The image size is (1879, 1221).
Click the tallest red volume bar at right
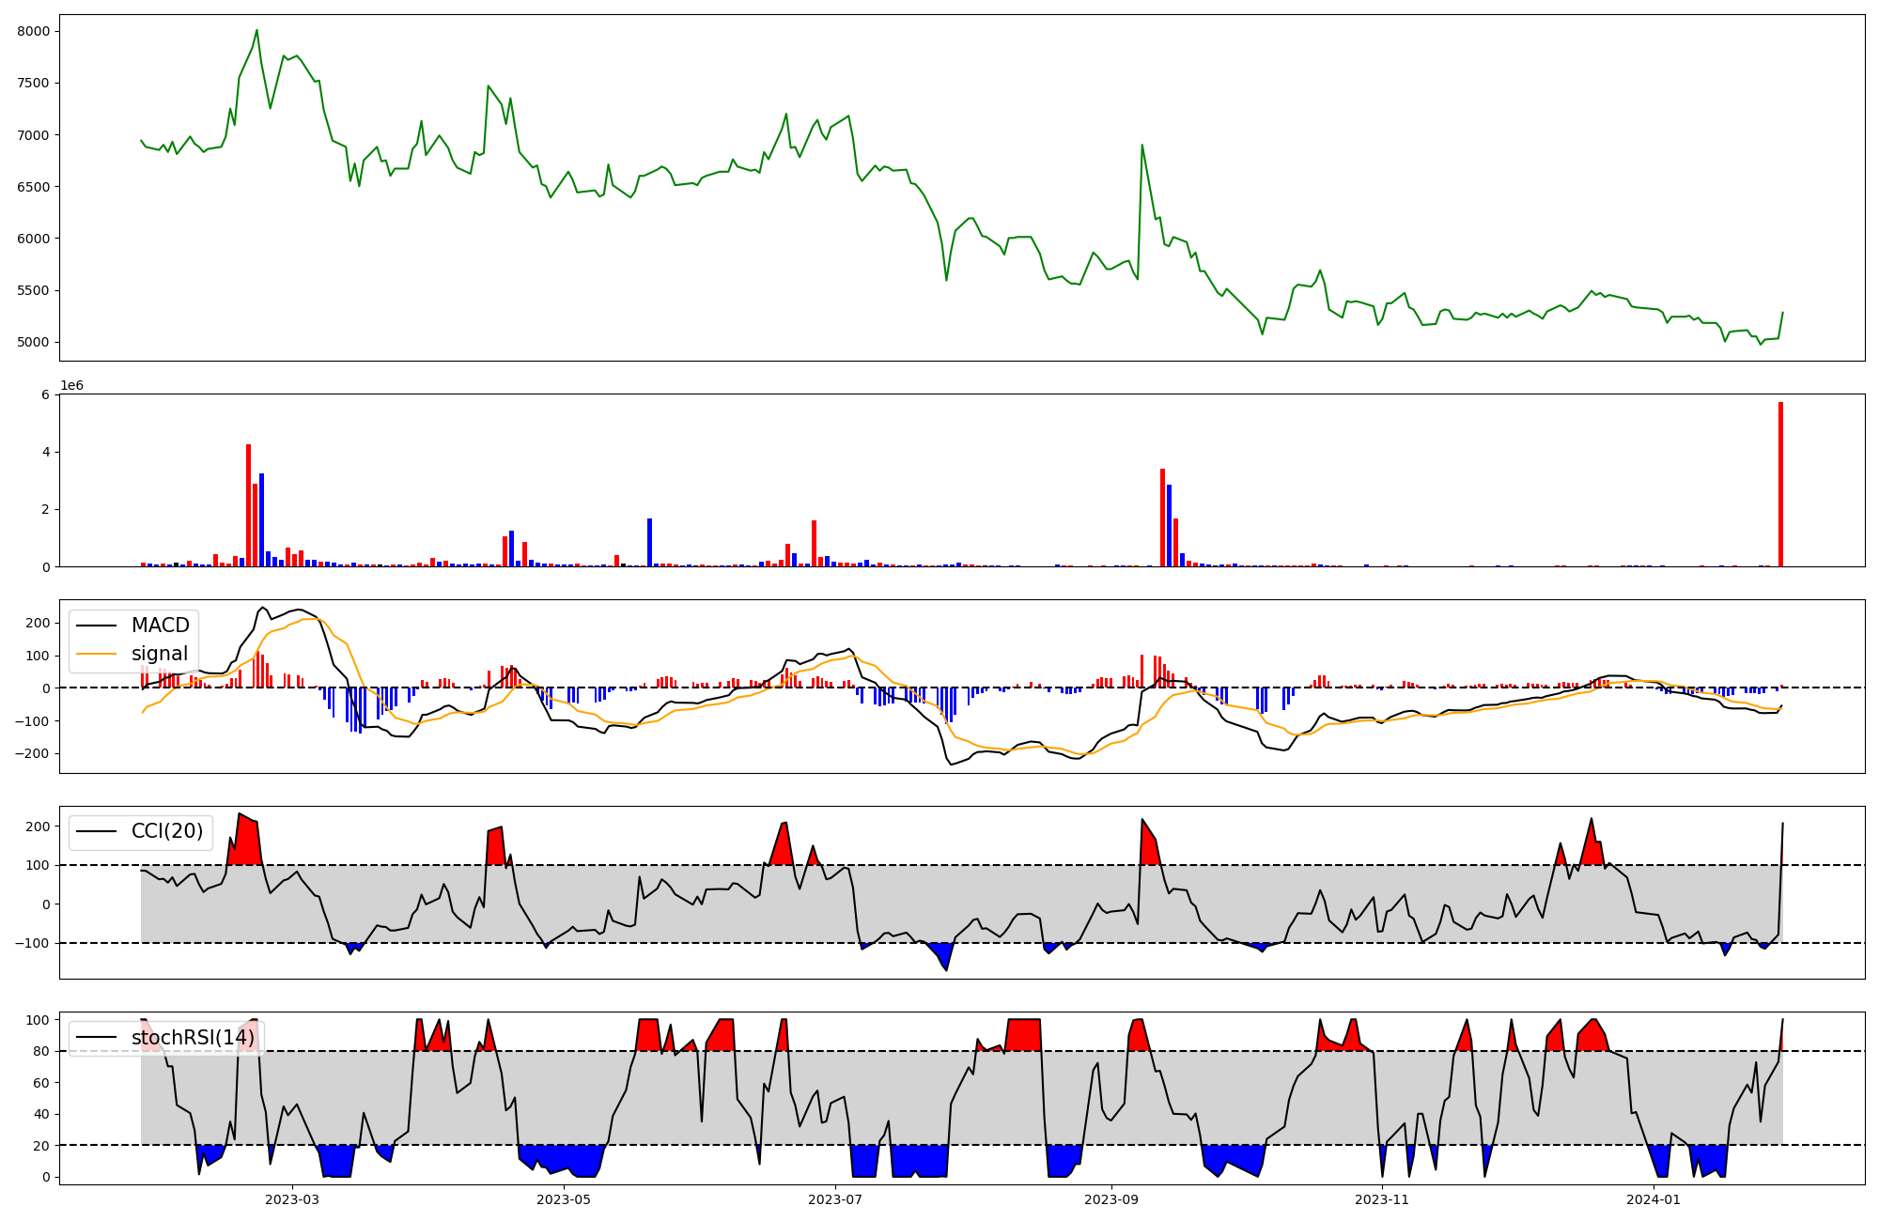(x=1780, y=484)
